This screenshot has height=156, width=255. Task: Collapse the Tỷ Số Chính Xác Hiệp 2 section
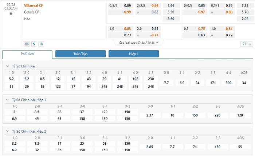point(8,131)
